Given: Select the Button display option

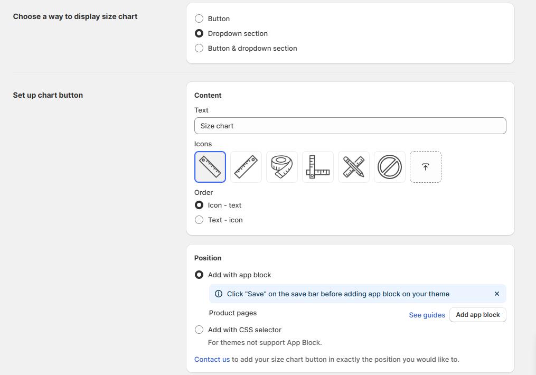Looking at the screenshot, I should click(199, 18).
